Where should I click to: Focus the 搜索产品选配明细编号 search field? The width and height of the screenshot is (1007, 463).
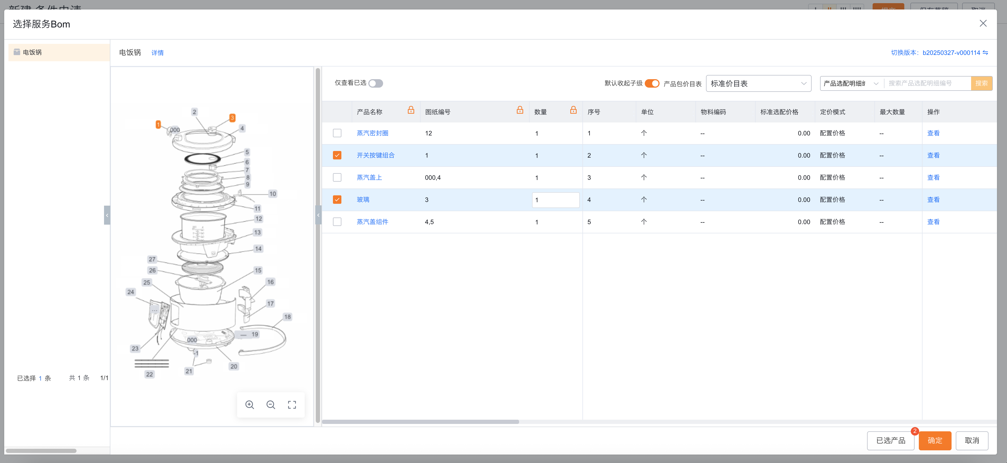927,84
